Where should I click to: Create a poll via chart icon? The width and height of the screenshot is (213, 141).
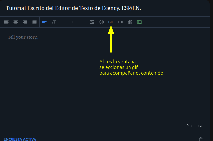coord(130,22)
